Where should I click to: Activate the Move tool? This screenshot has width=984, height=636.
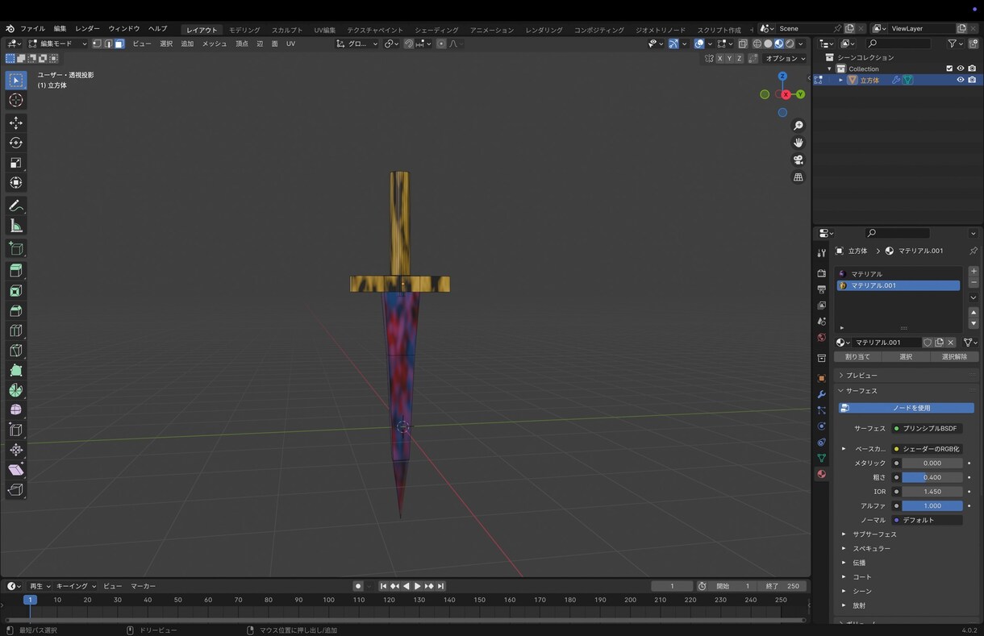(16, 123)
